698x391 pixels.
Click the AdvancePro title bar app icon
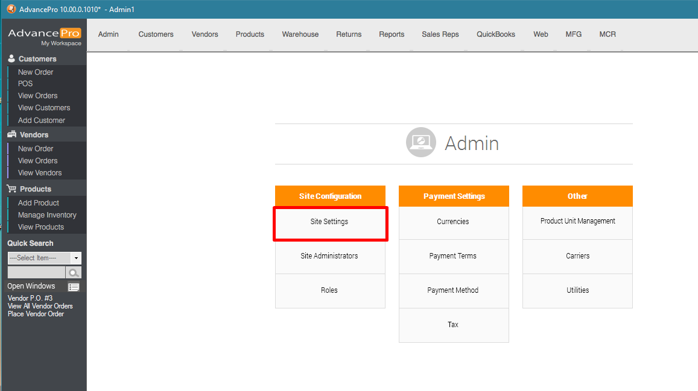coord(11,9)
